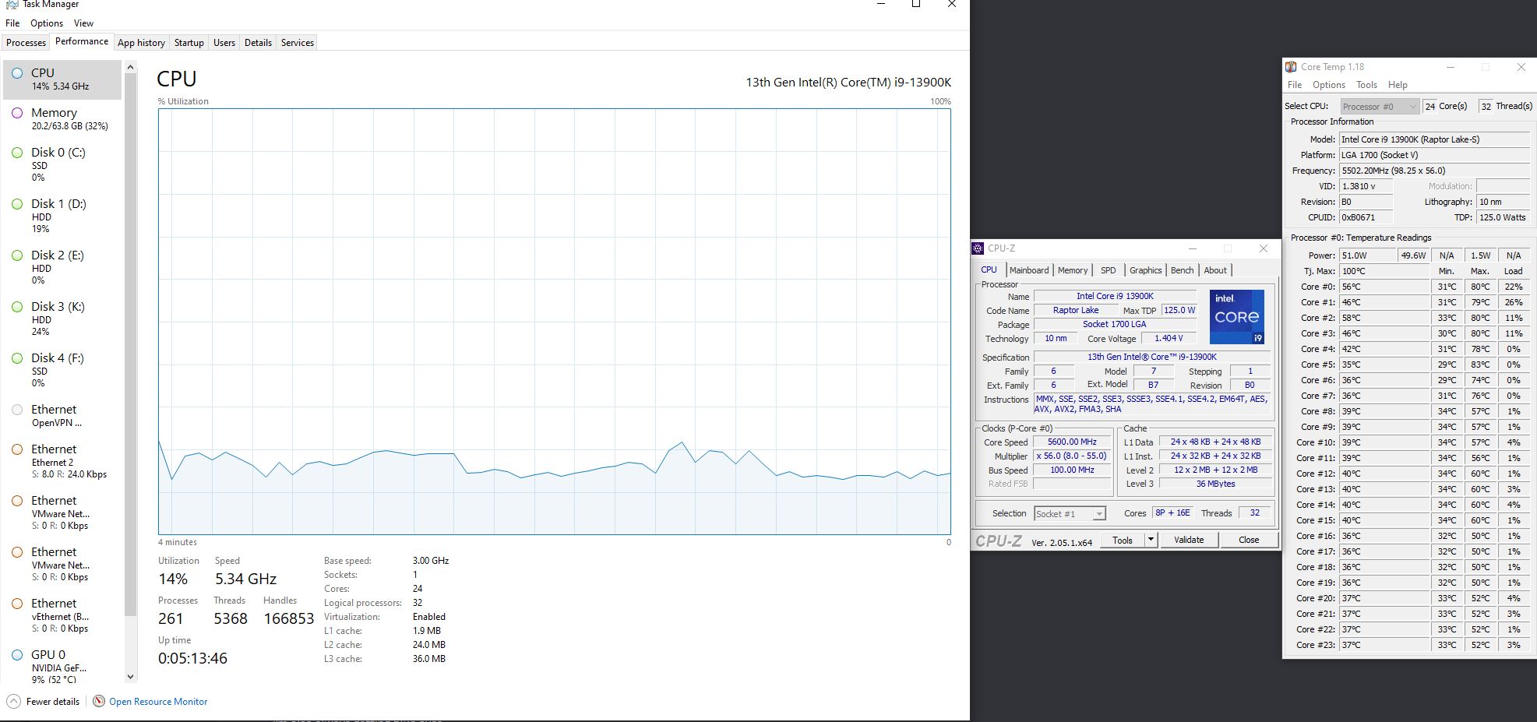The height and width of the screenshot is (722, 1537).
Task: Open Task Manager View menu
Action: pyautogui.click(x=83, y=23)
